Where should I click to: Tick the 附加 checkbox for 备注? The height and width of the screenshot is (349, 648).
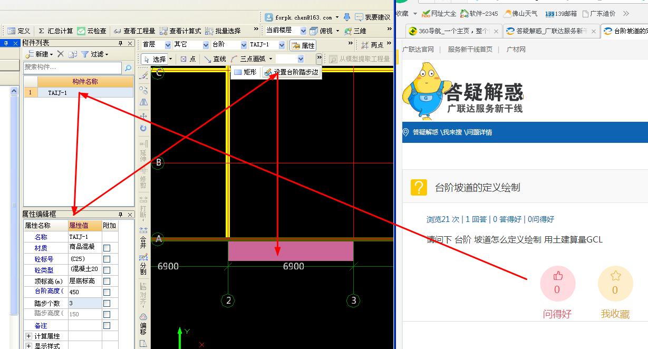click(107, 325)
